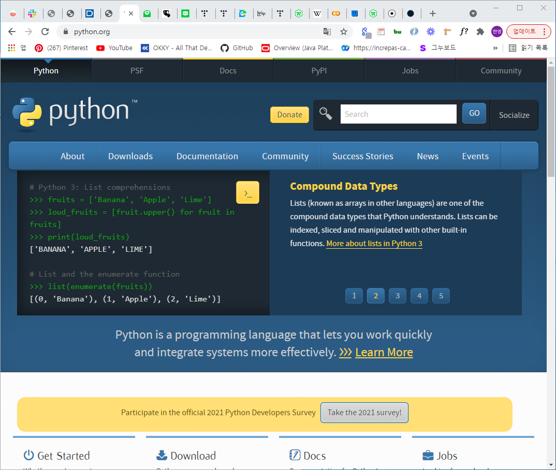Focus the Search text field
Viewport: 556px width, 470px height.
[398, 114]
